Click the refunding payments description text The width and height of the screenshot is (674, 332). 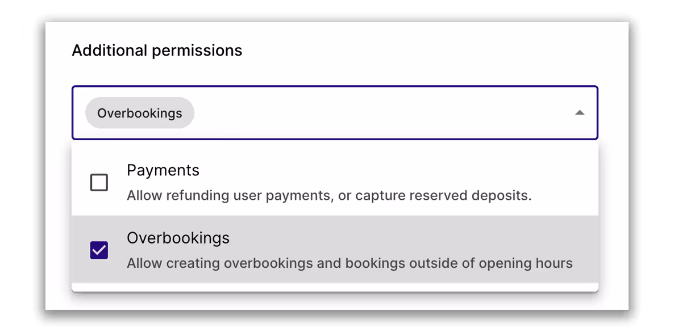329,195
